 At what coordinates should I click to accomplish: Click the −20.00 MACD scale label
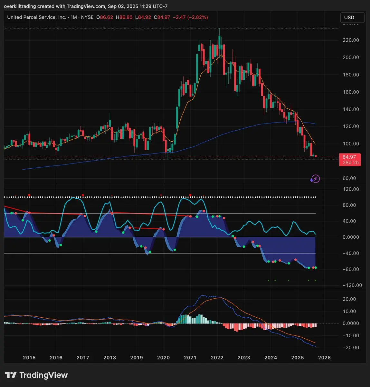pos(350,348)
